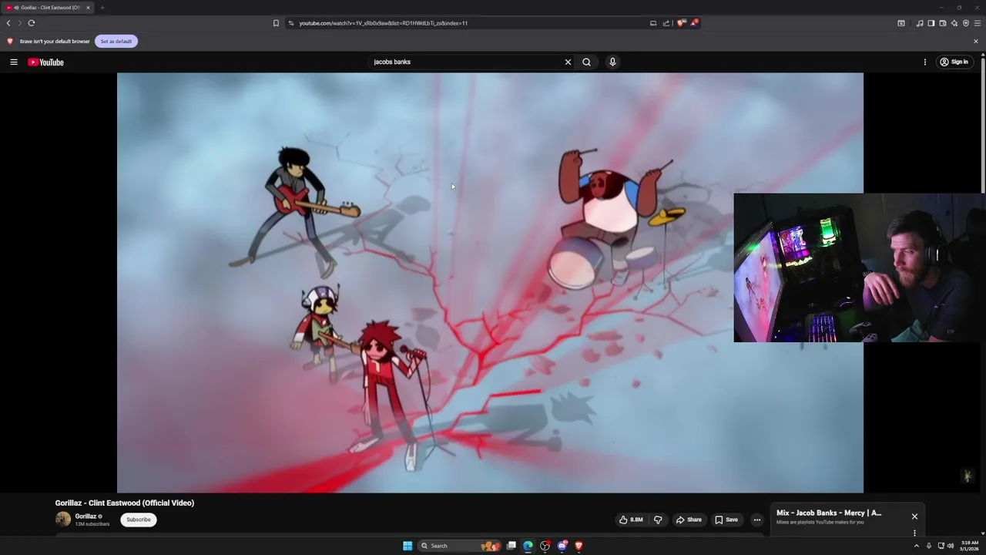
Task: Mute the tab via speaker icon
Action: 16,8
